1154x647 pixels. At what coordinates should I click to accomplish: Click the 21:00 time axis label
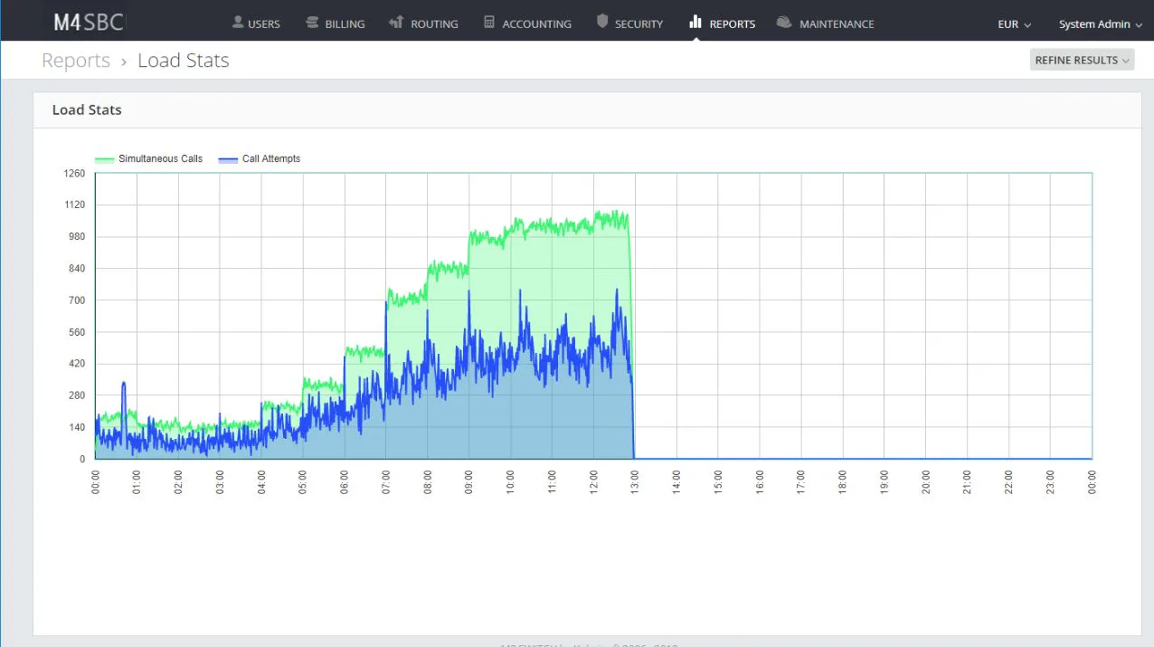point(968,484)
